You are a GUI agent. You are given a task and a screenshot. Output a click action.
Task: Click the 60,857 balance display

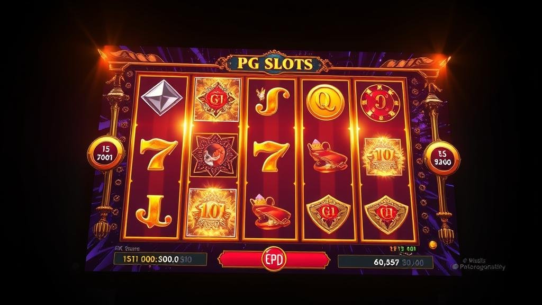pyautogui.click(x=385, y=262)
